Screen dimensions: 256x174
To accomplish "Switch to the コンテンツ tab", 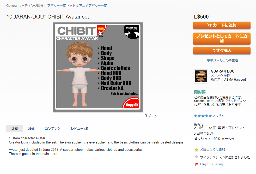I will 53,129.
